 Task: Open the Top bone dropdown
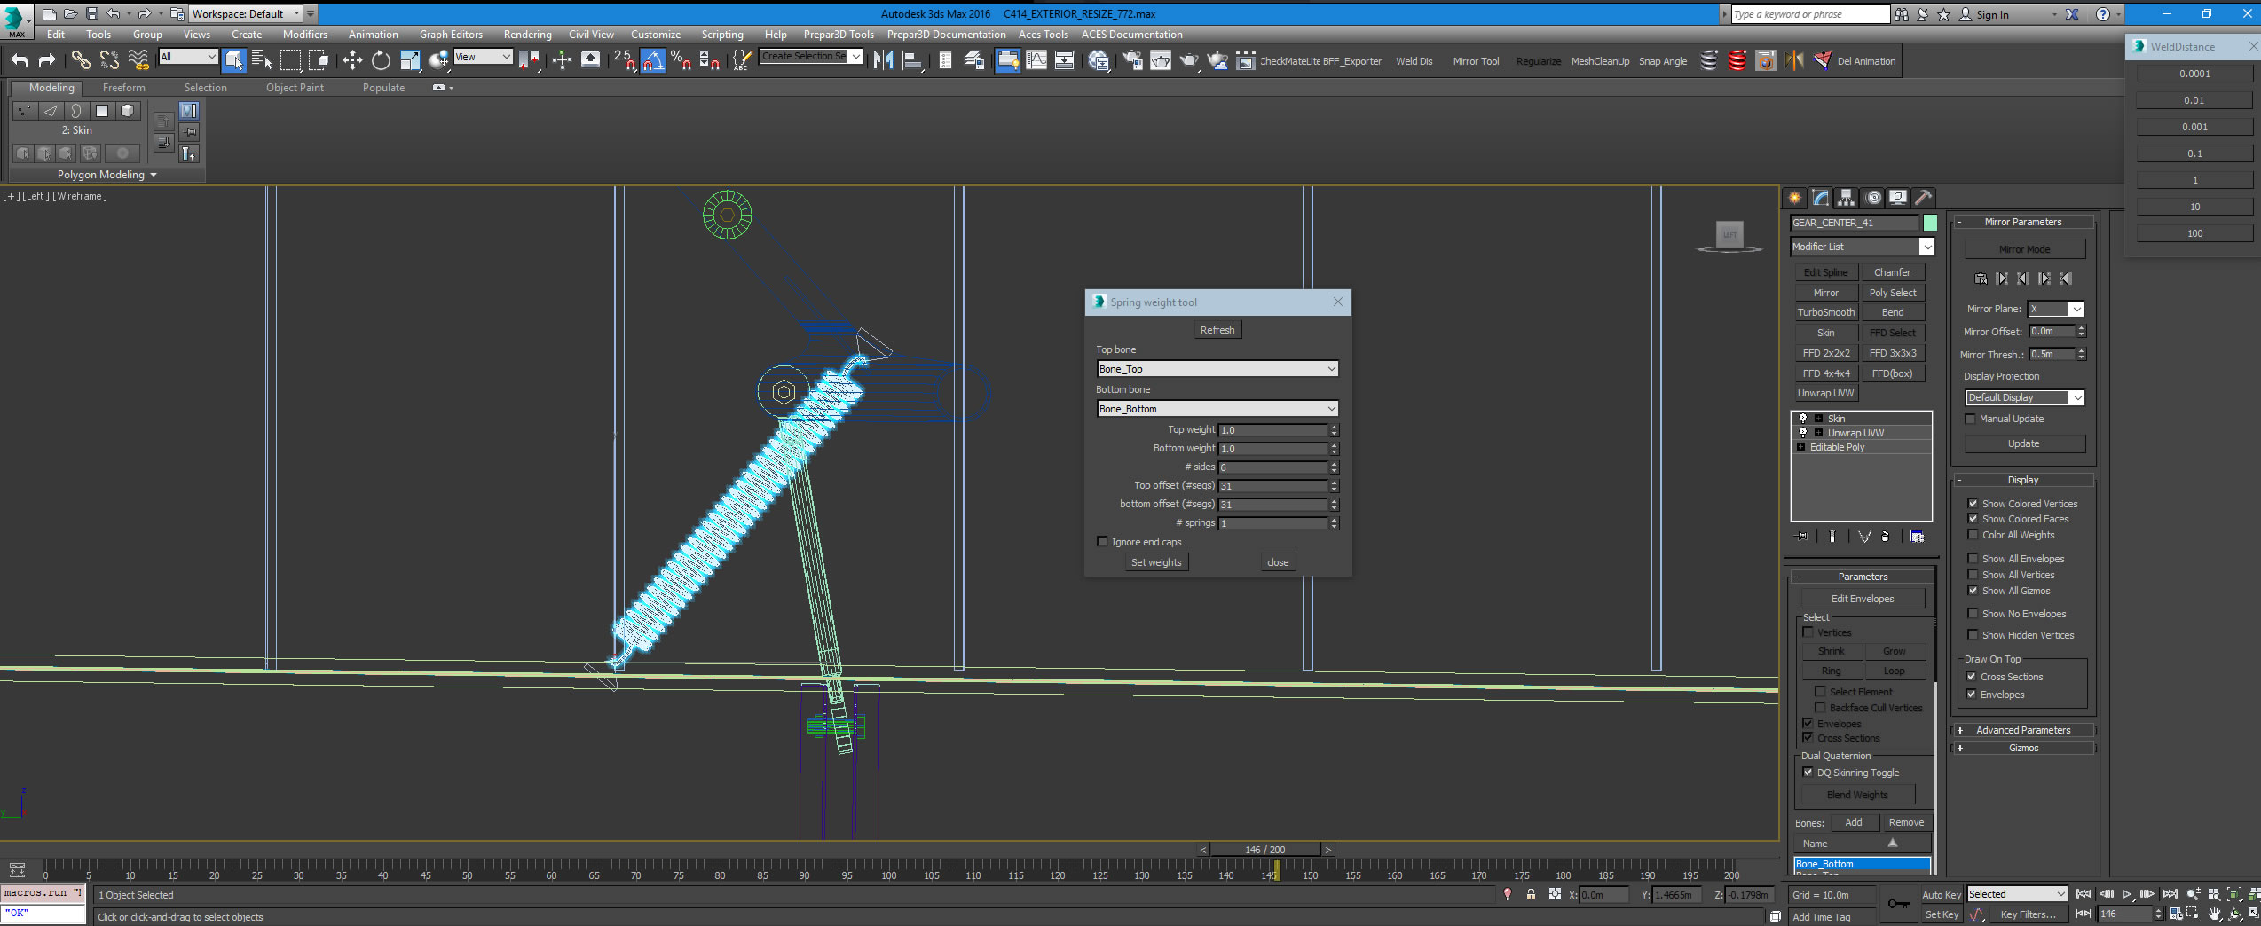pos(1217,369)
